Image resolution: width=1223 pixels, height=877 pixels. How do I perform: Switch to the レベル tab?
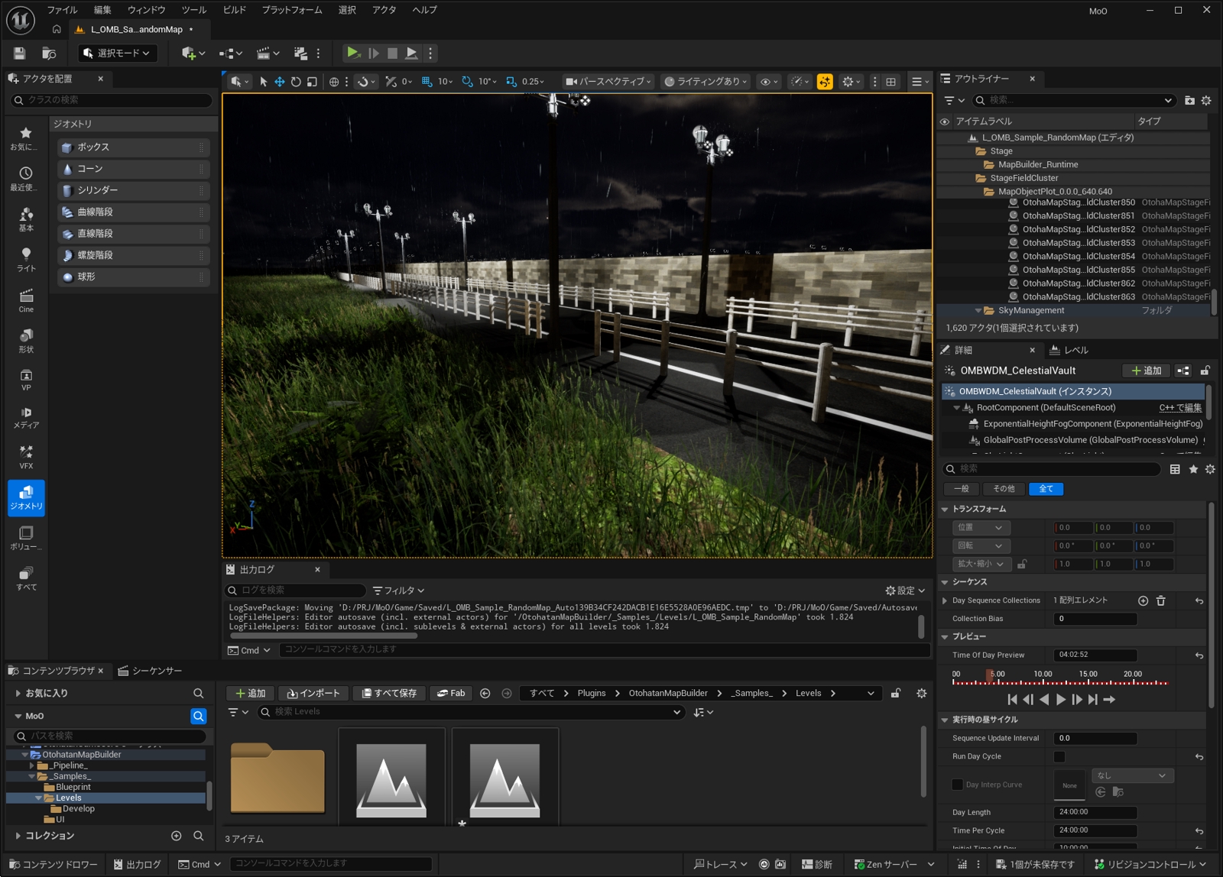coord(1069,350)
